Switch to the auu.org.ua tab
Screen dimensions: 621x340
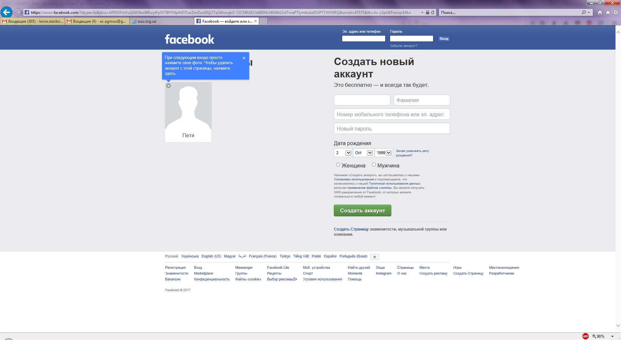(162, 21)
